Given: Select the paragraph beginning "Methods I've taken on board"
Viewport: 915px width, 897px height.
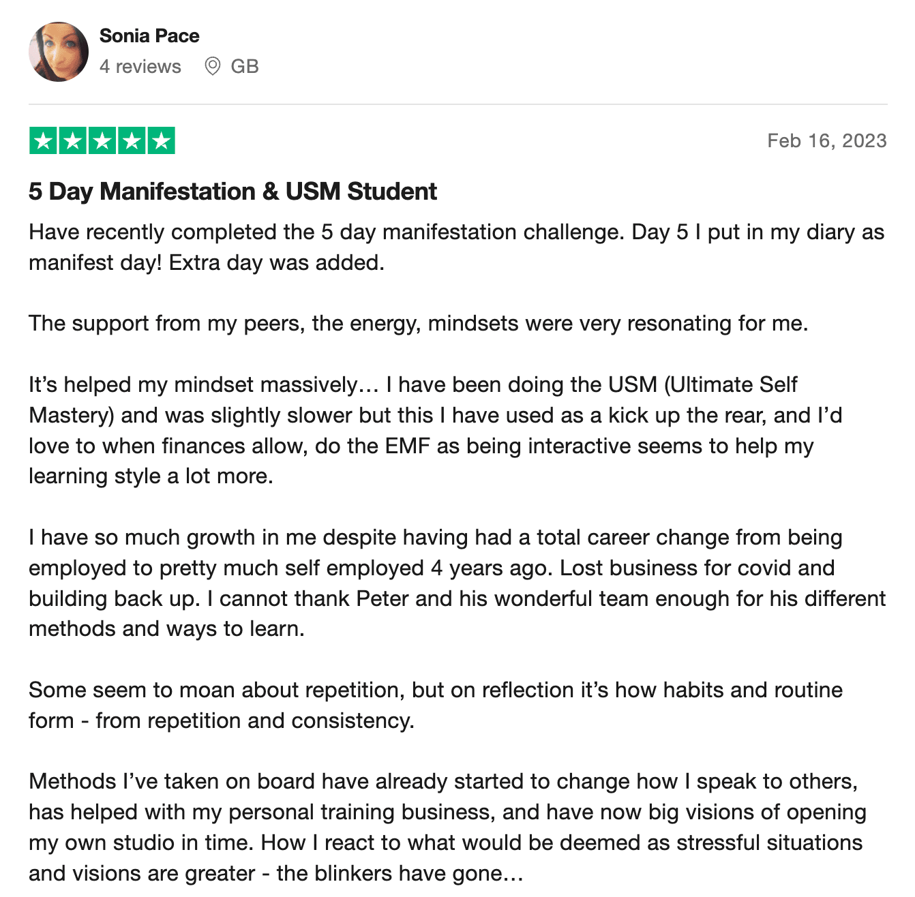Looking at the screenshot, I should [x=447, y=827].
